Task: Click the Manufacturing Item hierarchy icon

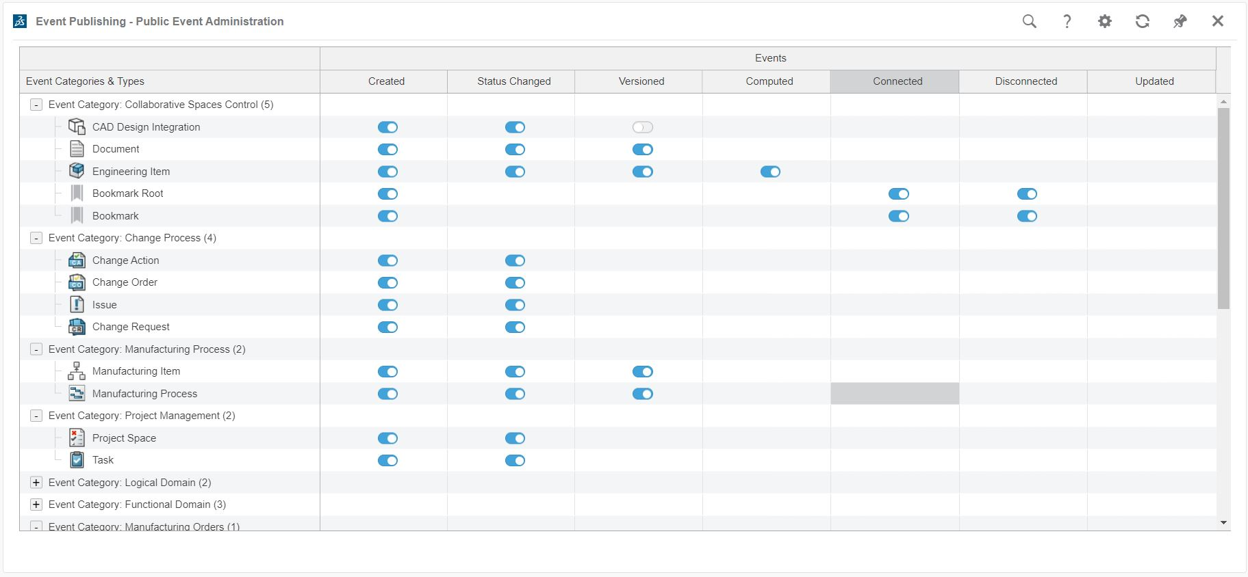Action: coord(77,371)
